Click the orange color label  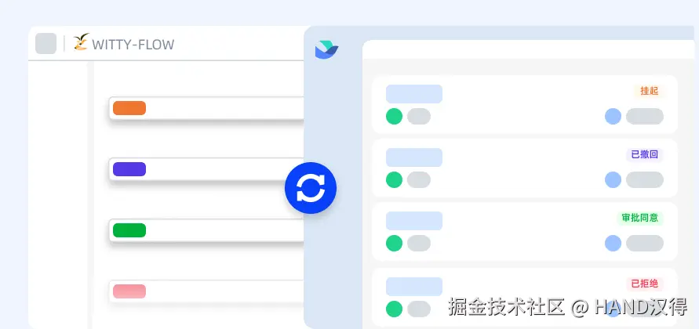click(129, 108)
